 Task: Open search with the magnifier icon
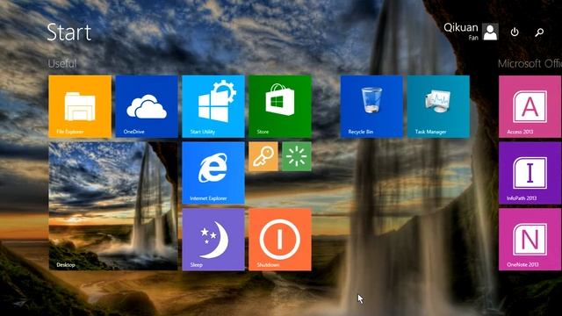click(x=539, y=32)
